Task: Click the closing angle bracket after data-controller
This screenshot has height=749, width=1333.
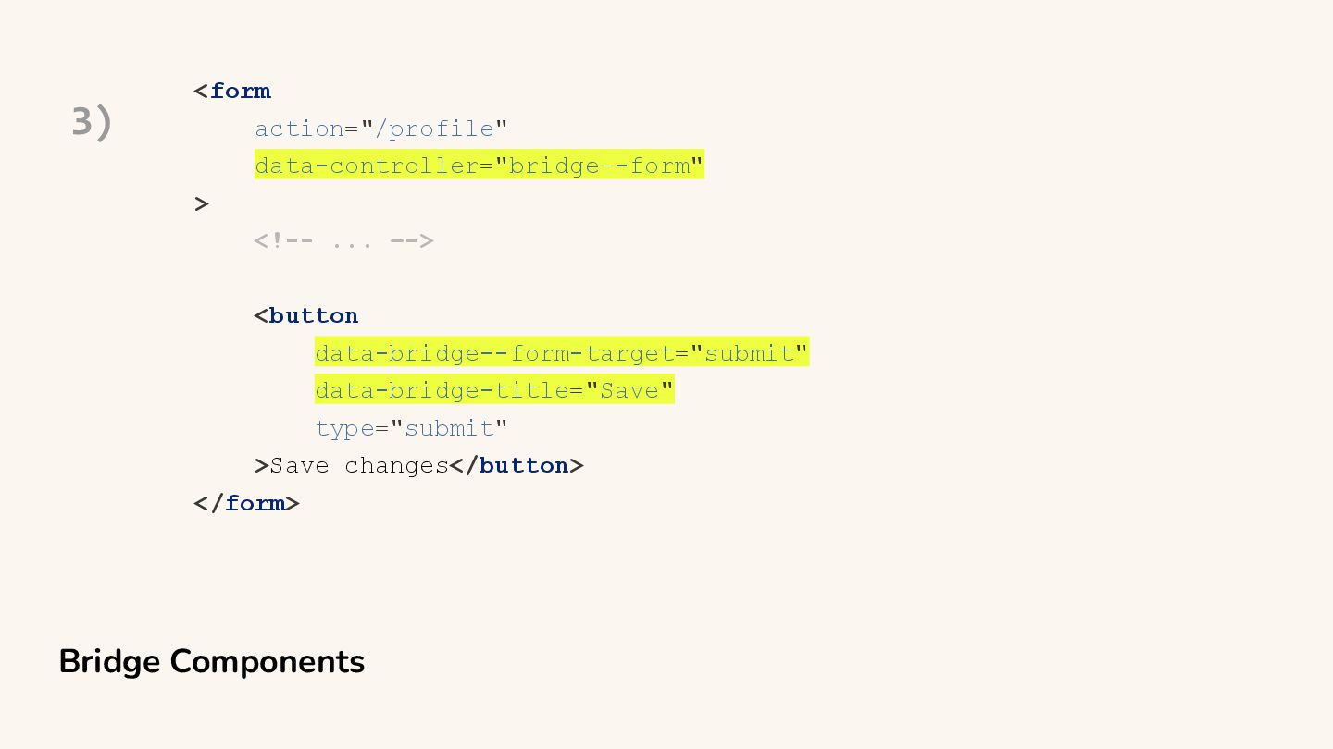Action: pos(202,203)
